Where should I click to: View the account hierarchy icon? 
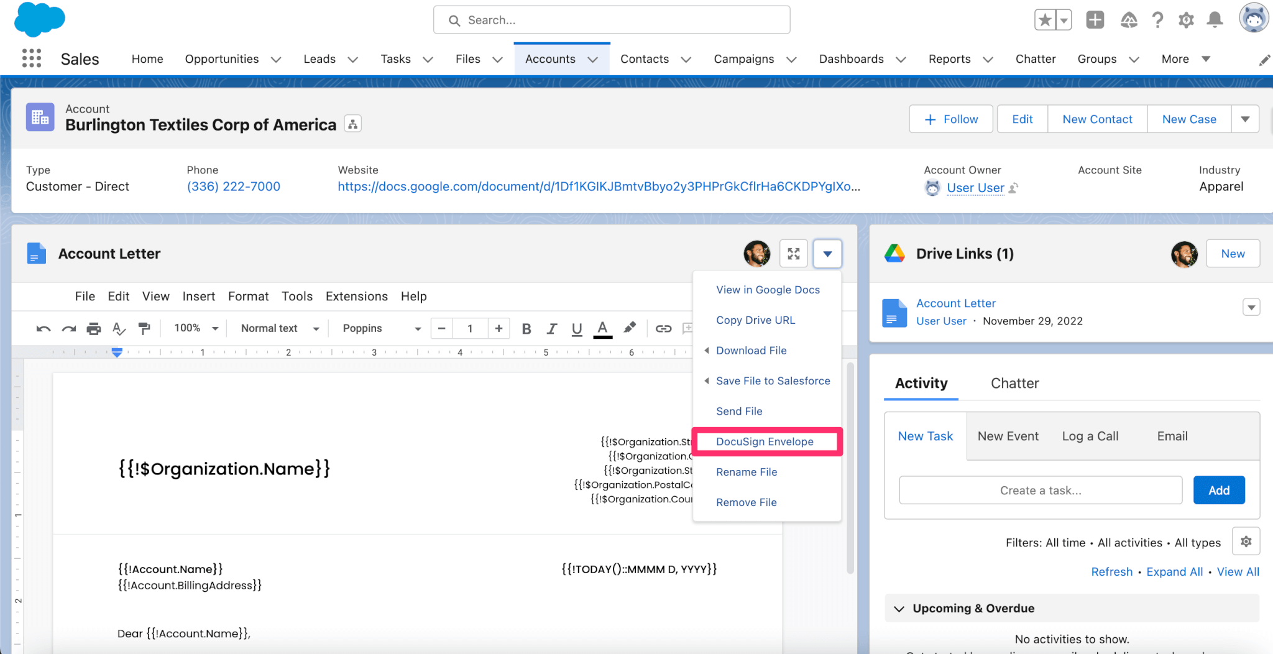[353, 124]
